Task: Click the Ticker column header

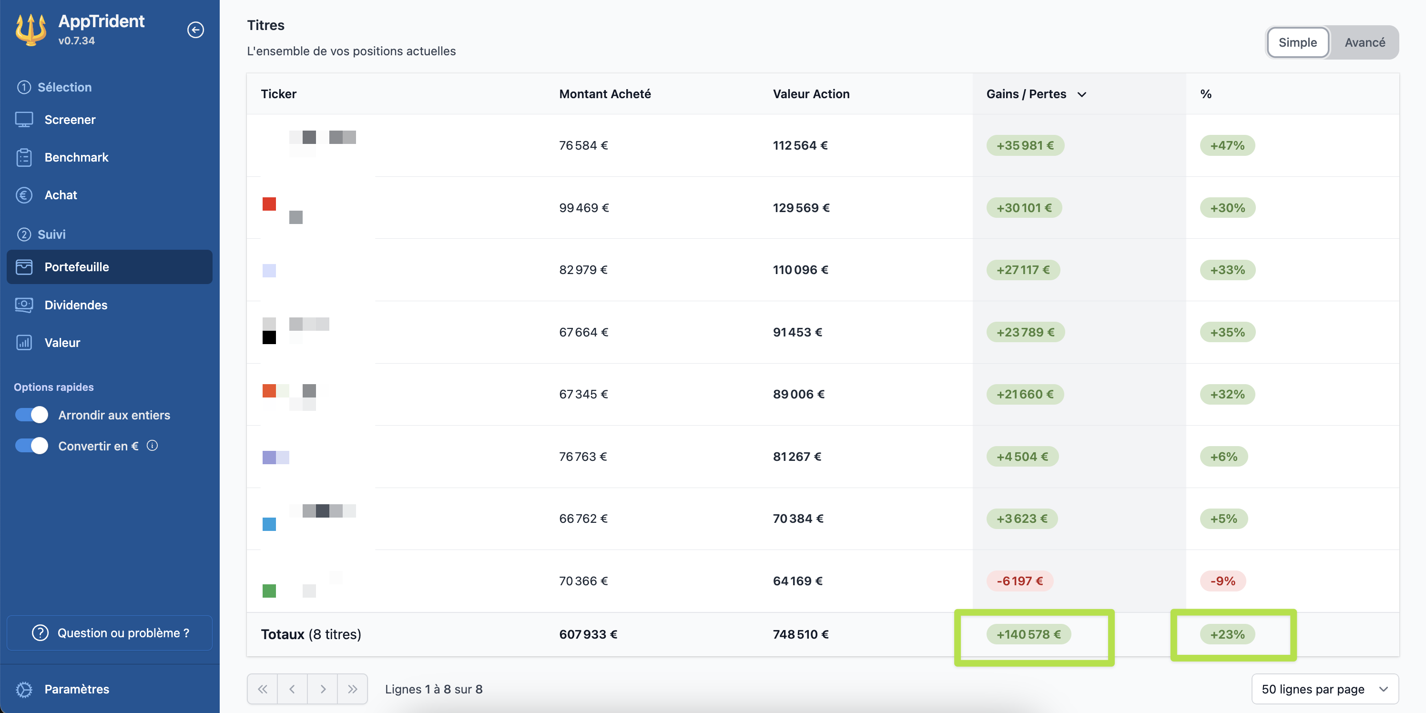Action: (278, 94)
